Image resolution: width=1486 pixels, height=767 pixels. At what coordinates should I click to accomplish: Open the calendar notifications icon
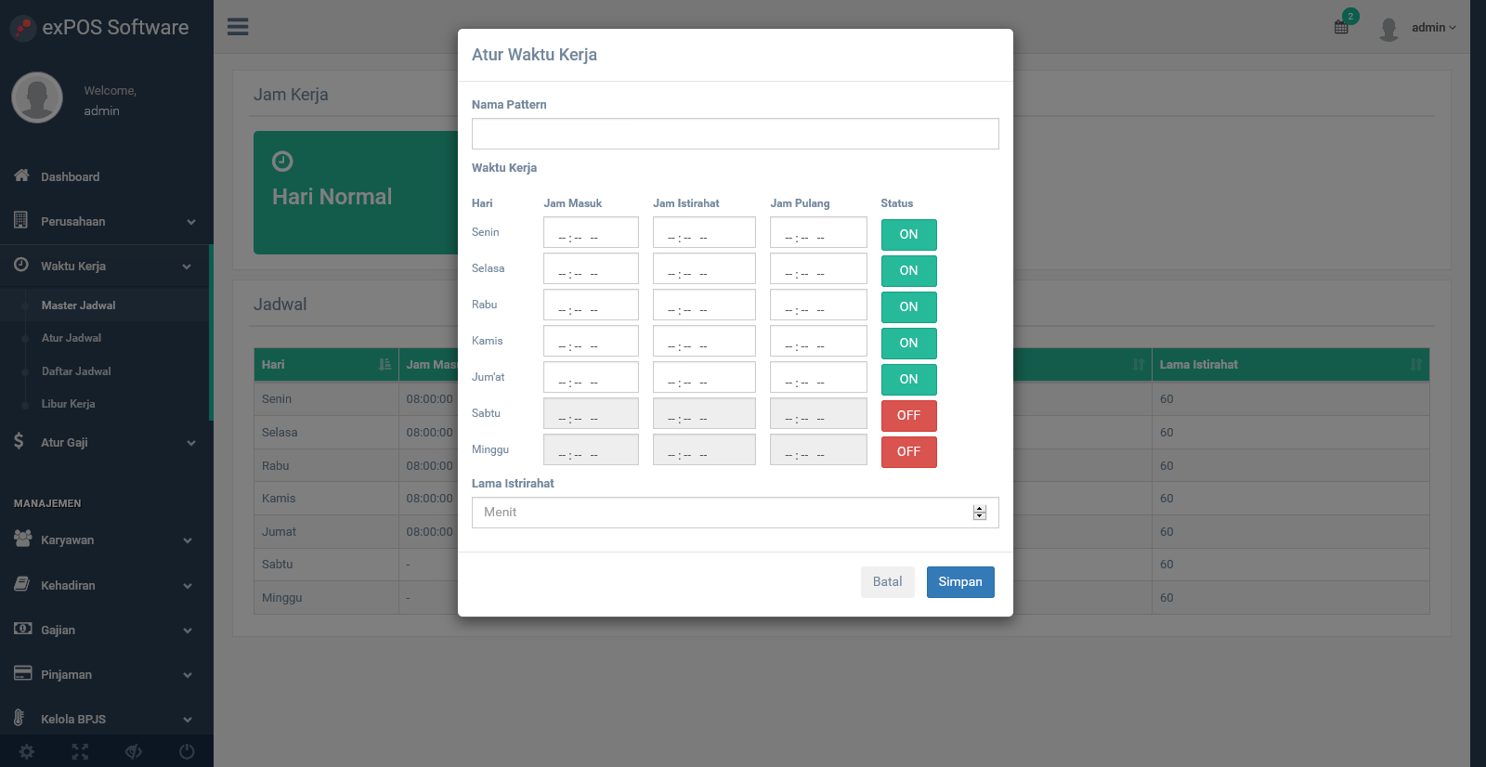(x=1341, y=27)
